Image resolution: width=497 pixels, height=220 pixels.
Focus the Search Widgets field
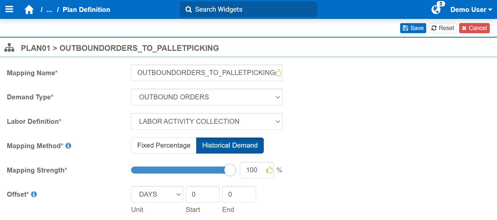[248, 9]
